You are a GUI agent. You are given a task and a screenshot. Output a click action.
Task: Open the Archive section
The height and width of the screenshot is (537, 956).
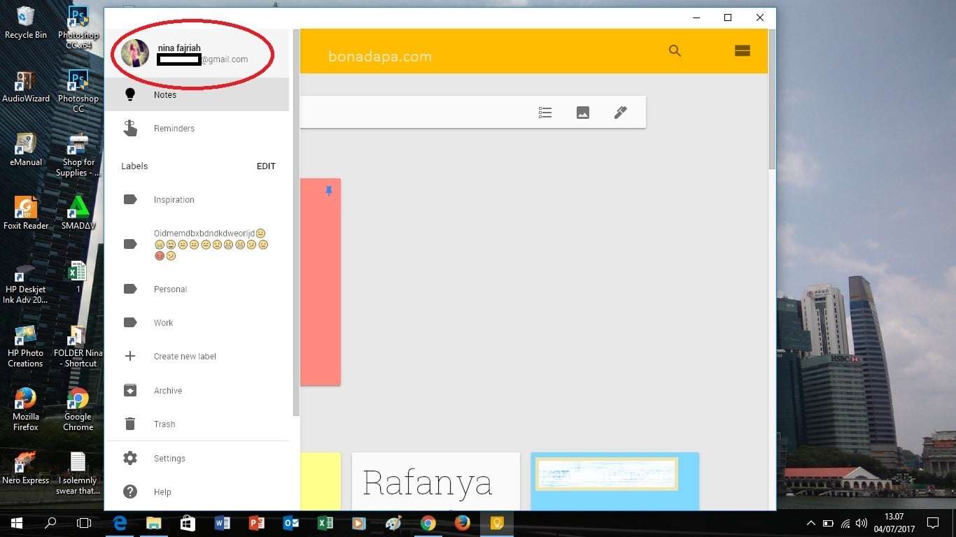(x=197, y=391)
